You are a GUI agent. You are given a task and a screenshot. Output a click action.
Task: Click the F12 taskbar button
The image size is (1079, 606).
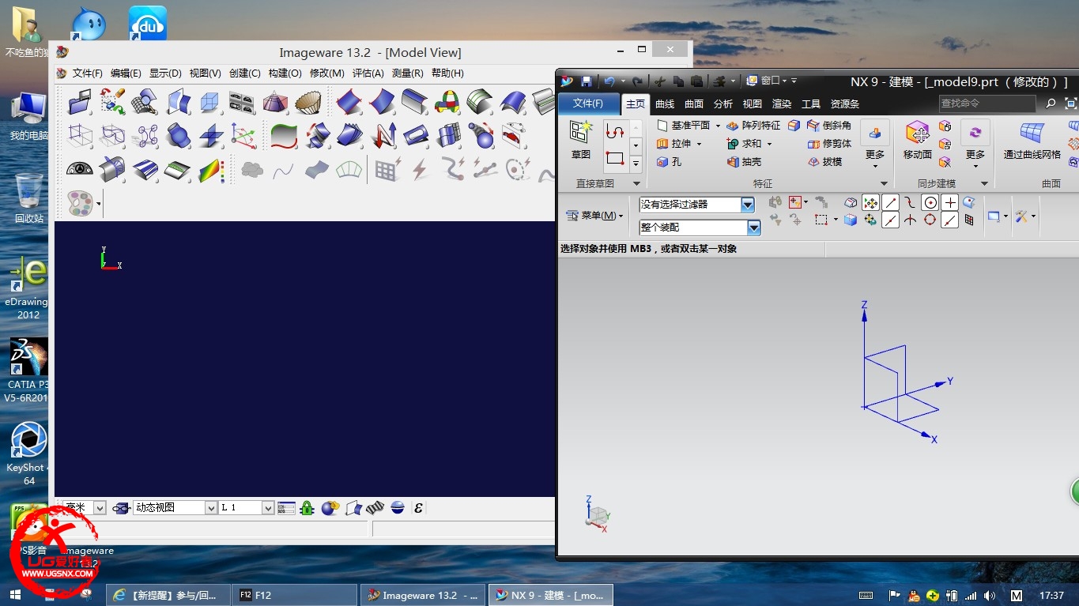click(294, 595)
